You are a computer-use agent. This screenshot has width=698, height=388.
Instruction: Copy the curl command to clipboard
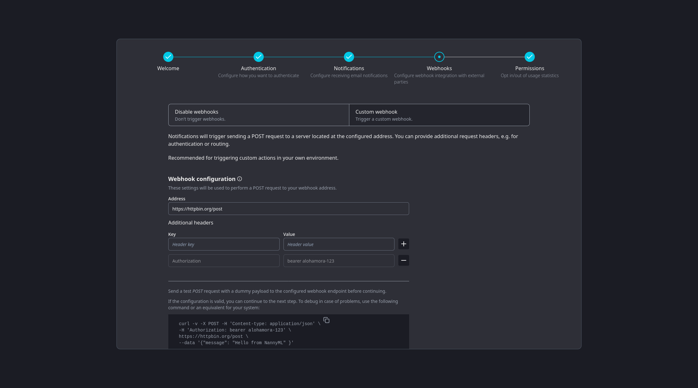326,320
